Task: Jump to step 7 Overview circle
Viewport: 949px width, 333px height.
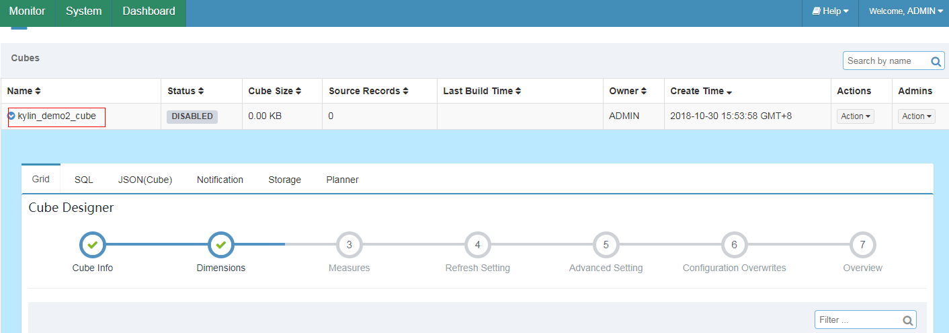Action: [x=863, y=245]
